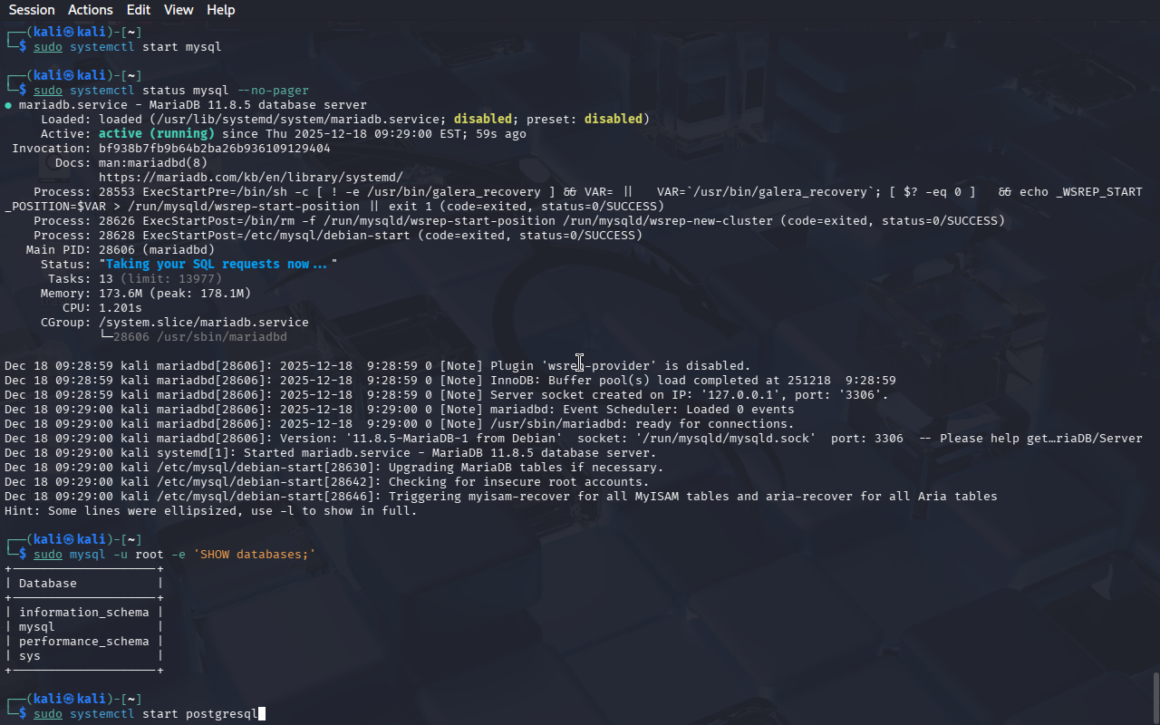This screenshot has width=1160, height=725.
Task: Open the Edit menu
Action: click(x=139, y=10)
